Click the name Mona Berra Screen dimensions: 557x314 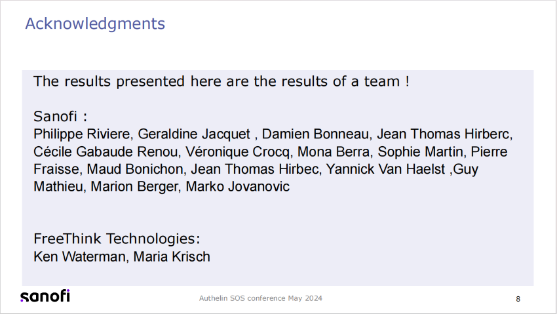pyautogui.click(x=333, y=152)
